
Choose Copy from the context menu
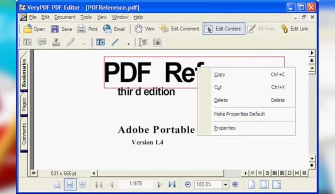tap(247, 75)
